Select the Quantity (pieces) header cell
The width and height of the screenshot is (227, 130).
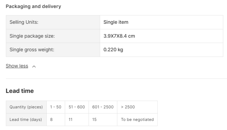click(x=26, y=107)
